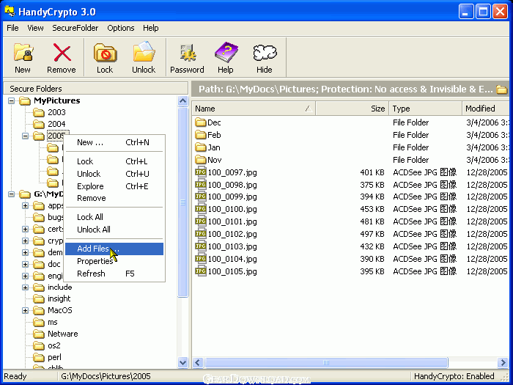The height and width of the screenshot is (385, 513).
Task: Select the Dec folder icon in file list
Action: (x=201, y=122)
